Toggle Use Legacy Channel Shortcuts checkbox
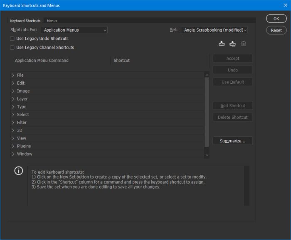 (x=12, y=48)
